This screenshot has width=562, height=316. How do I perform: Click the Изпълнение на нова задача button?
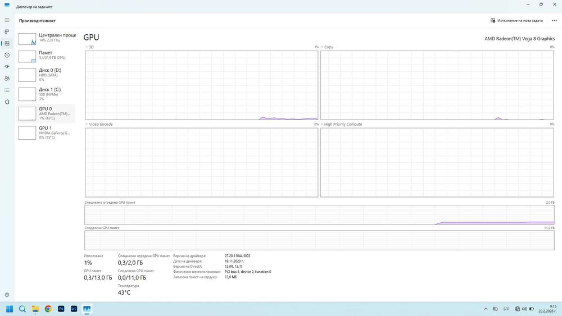coord(516,20)
